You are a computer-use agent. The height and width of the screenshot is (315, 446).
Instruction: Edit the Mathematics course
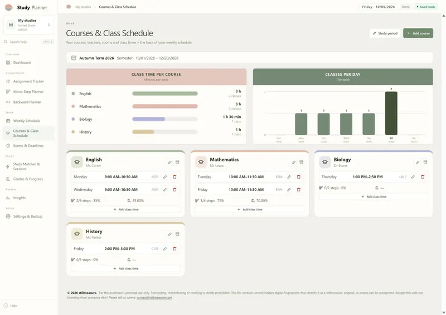[294, 163]
